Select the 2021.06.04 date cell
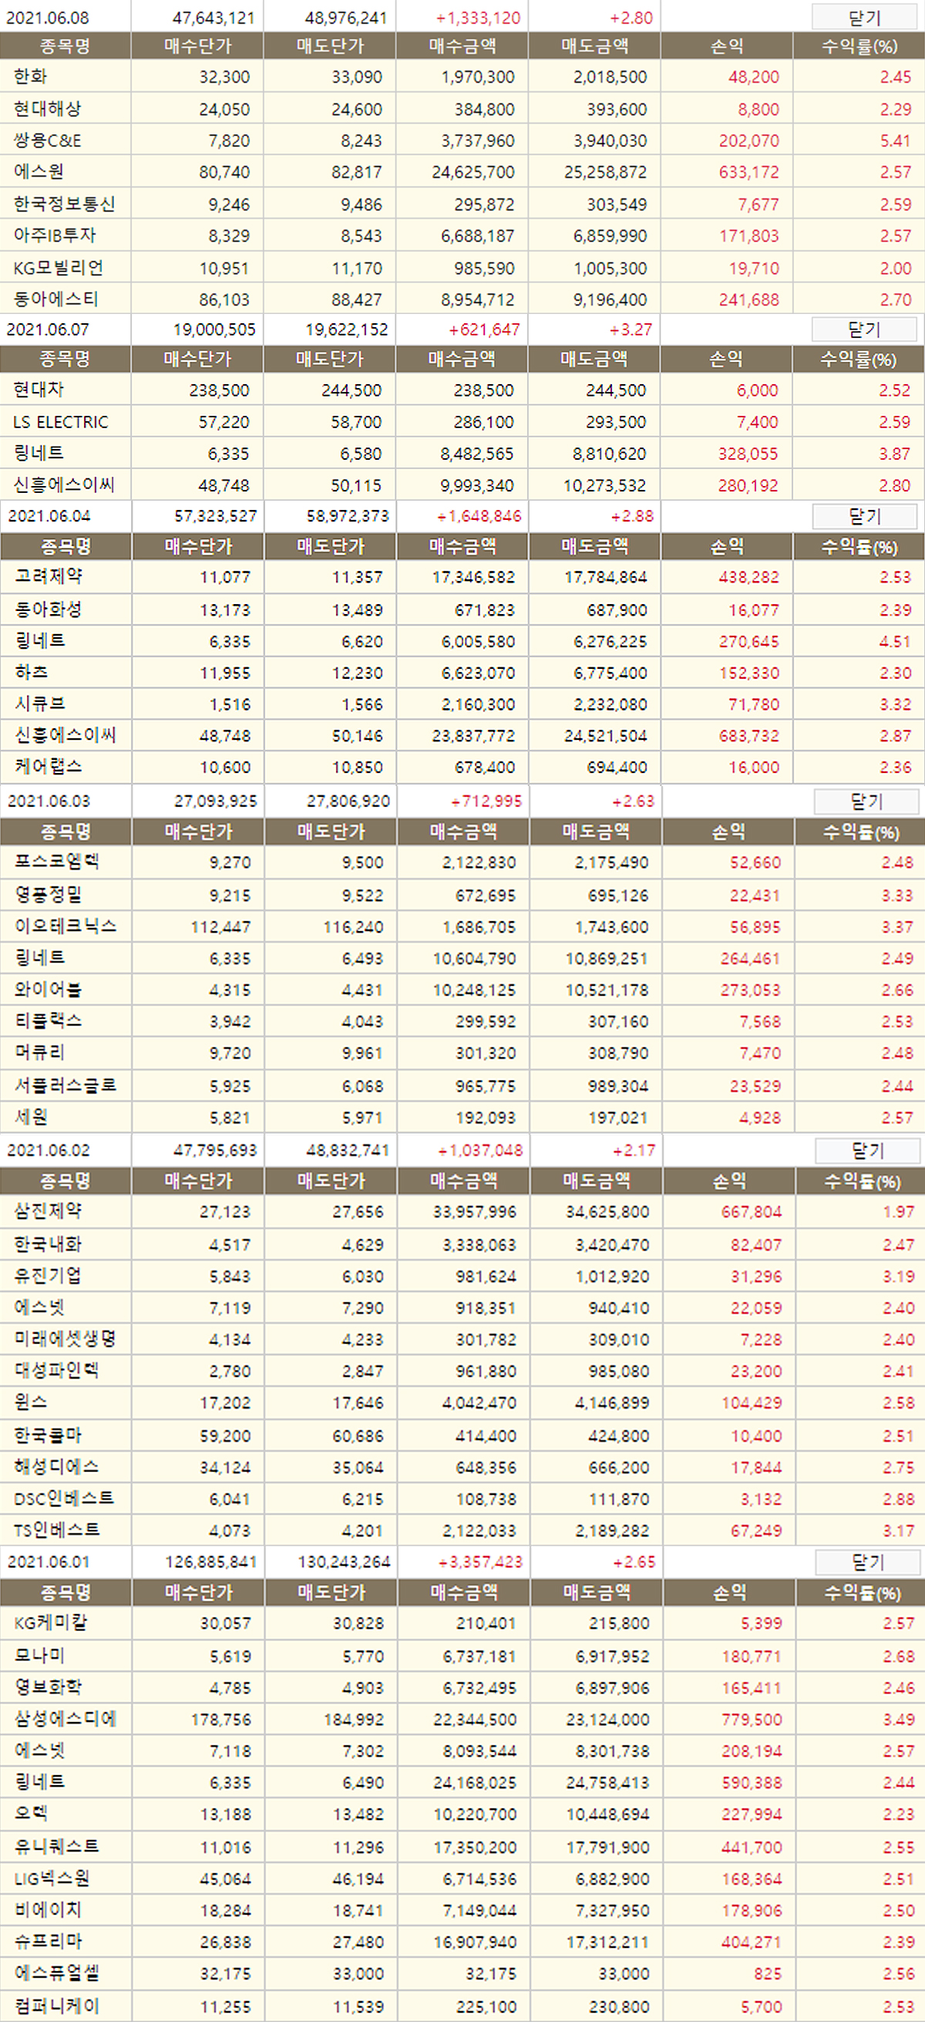Viewport: 925px width, 2022px height. tap(49, 516)
